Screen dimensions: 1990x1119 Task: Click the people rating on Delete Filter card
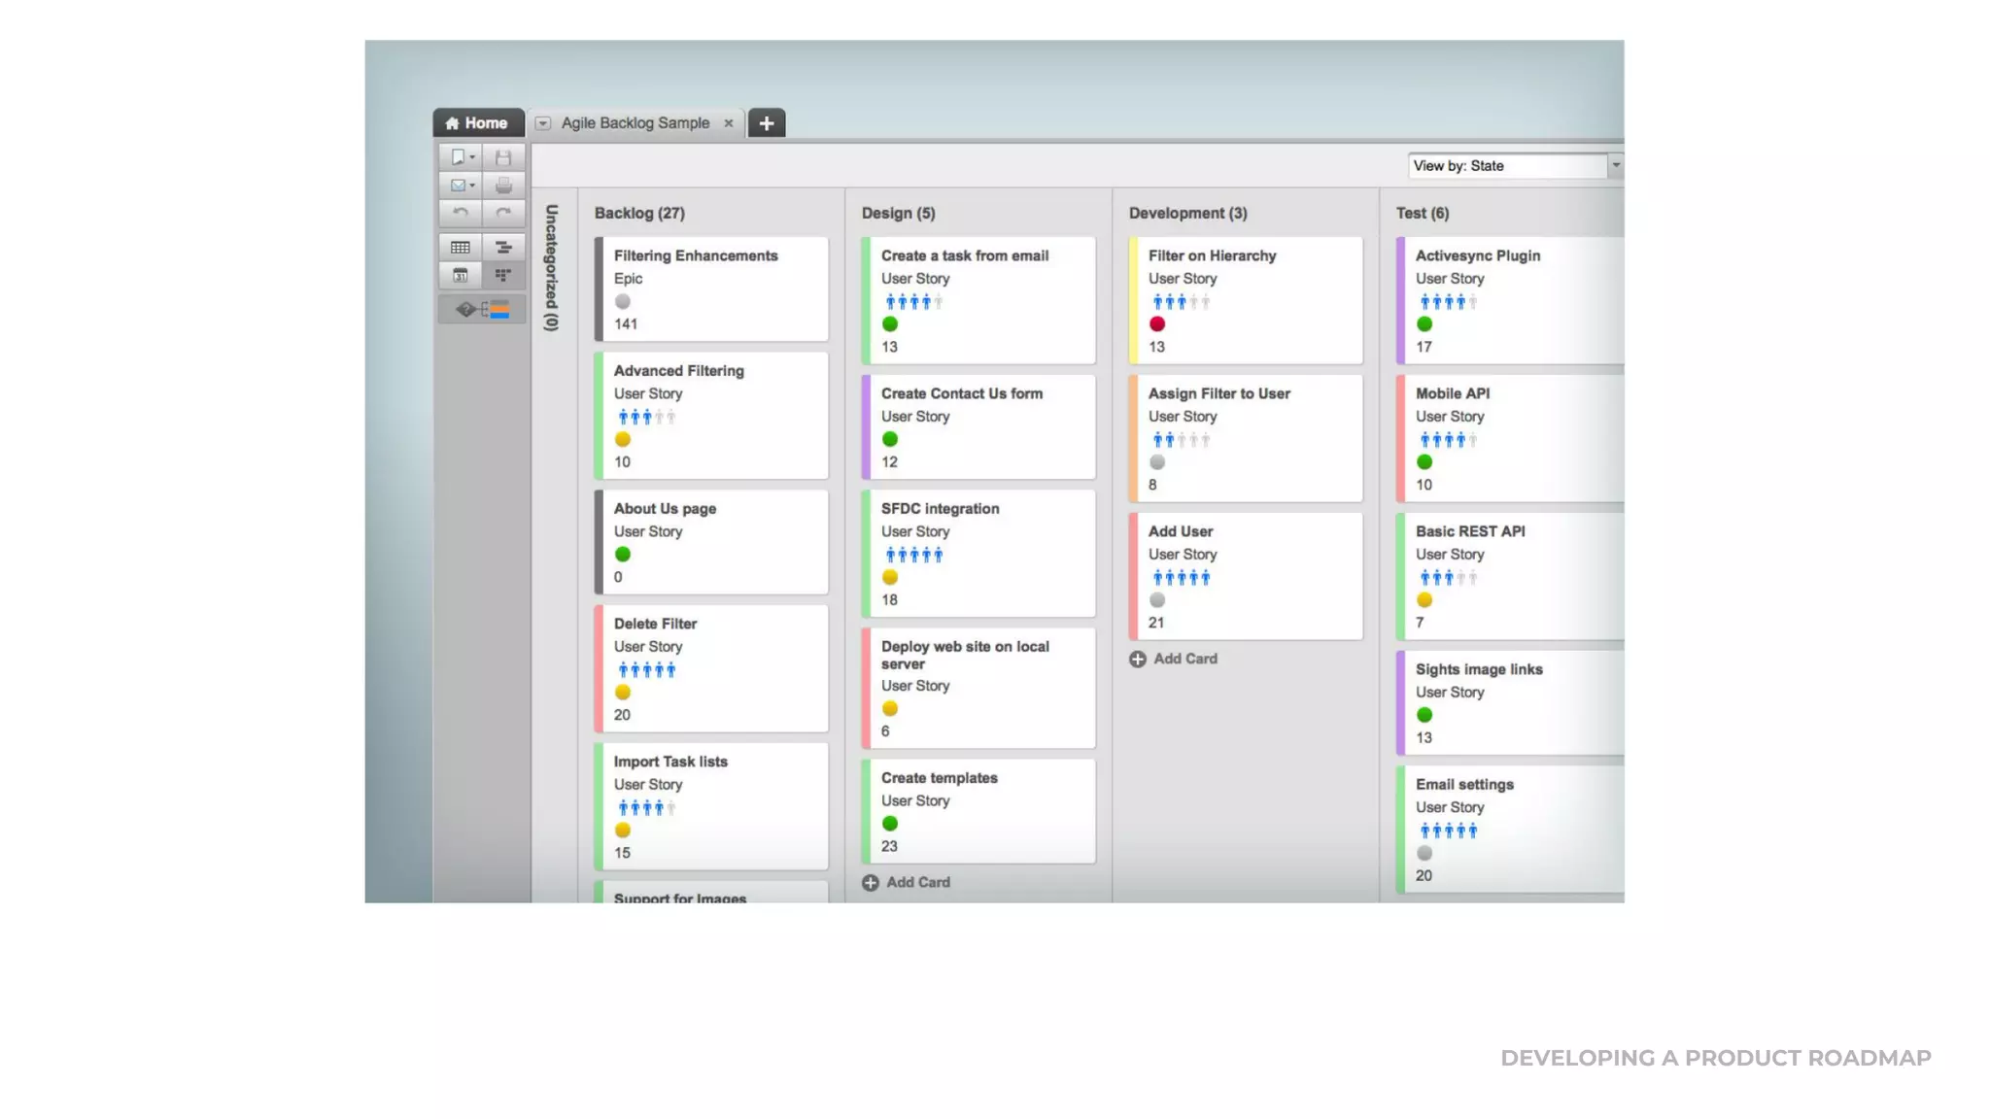646,669
